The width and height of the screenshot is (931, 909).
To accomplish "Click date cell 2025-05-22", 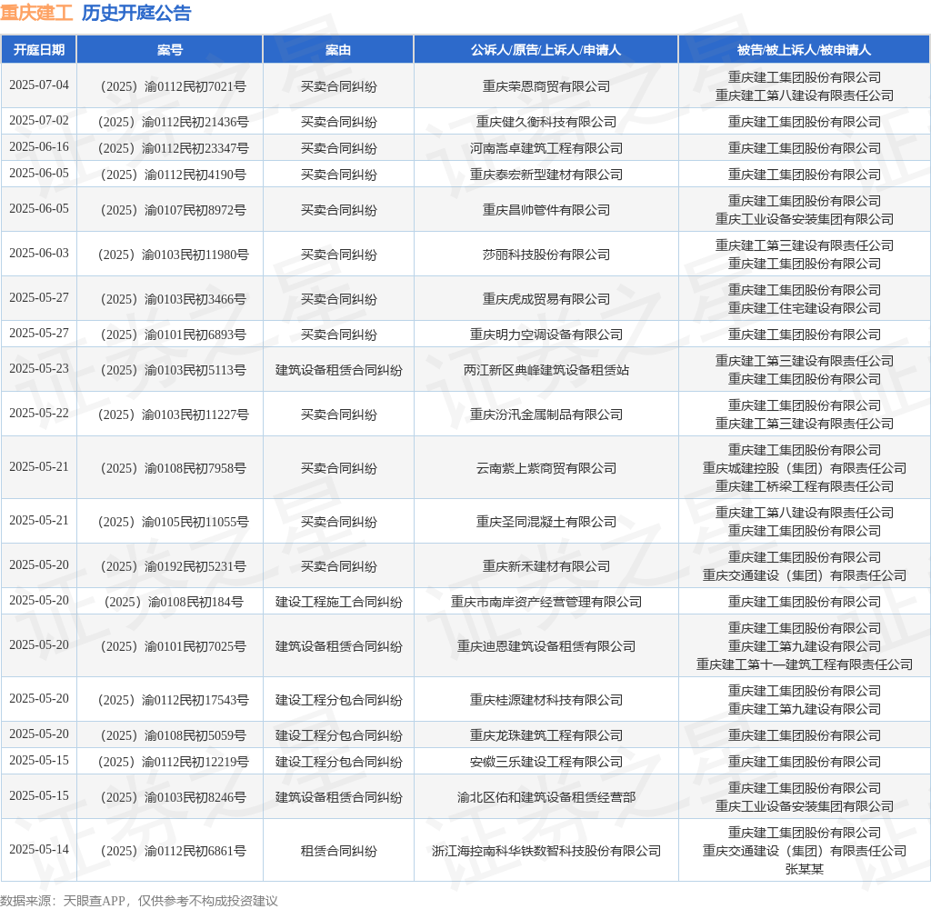I will click(x=39, y=414).
